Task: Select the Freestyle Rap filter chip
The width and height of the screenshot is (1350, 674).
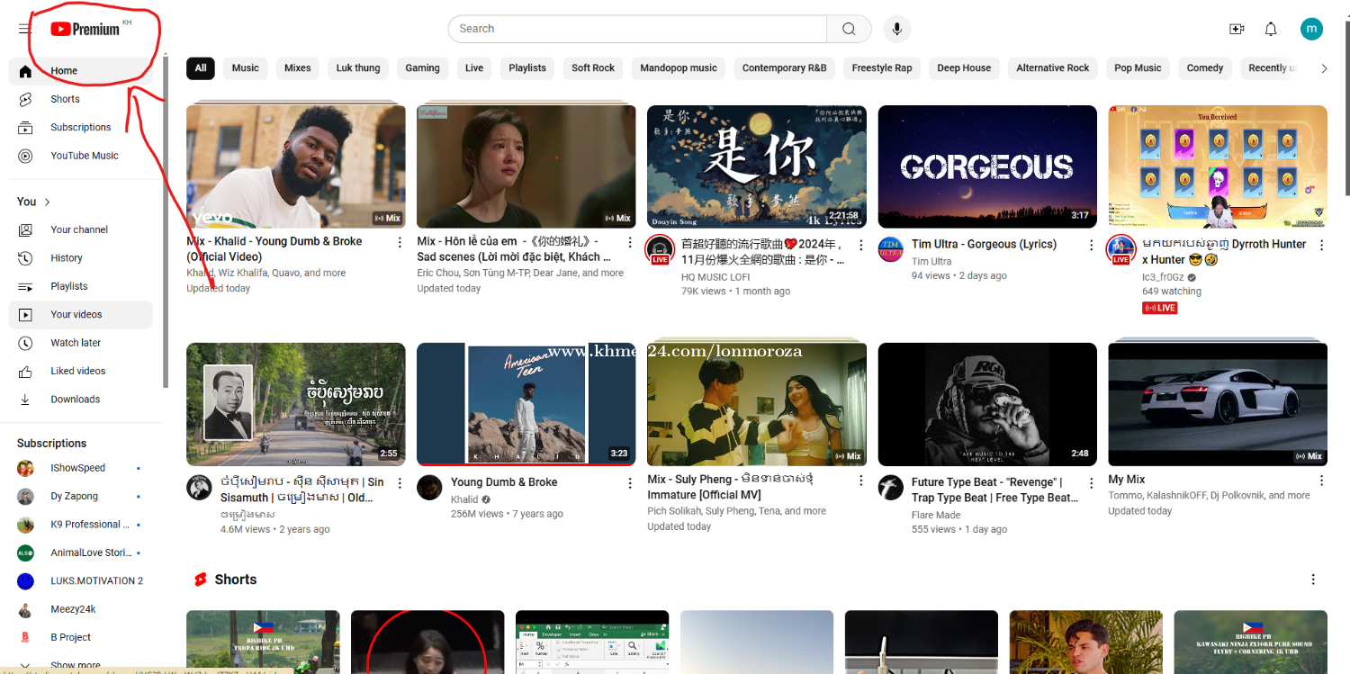Action: [x=882, y=68]
